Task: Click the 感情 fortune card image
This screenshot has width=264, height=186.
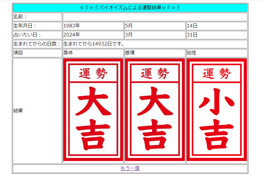Action: click(155, 111)
